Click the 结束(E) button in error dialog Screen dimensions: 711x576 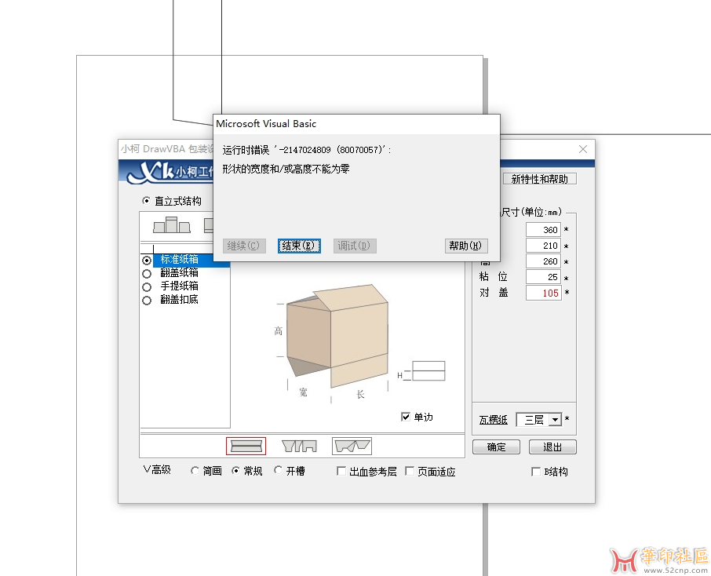click(299, 246)
